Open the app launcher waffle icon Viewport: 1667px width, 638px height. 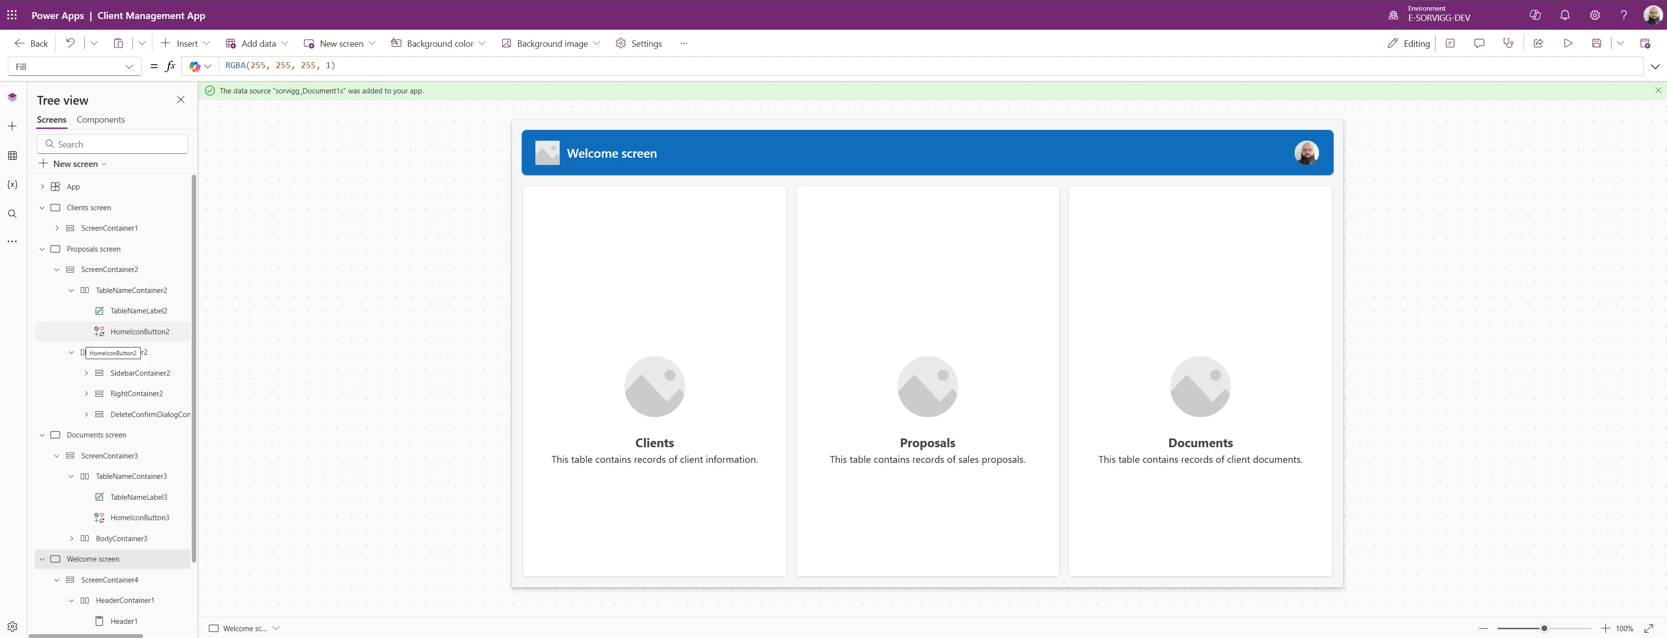click(x=12, y=15)
